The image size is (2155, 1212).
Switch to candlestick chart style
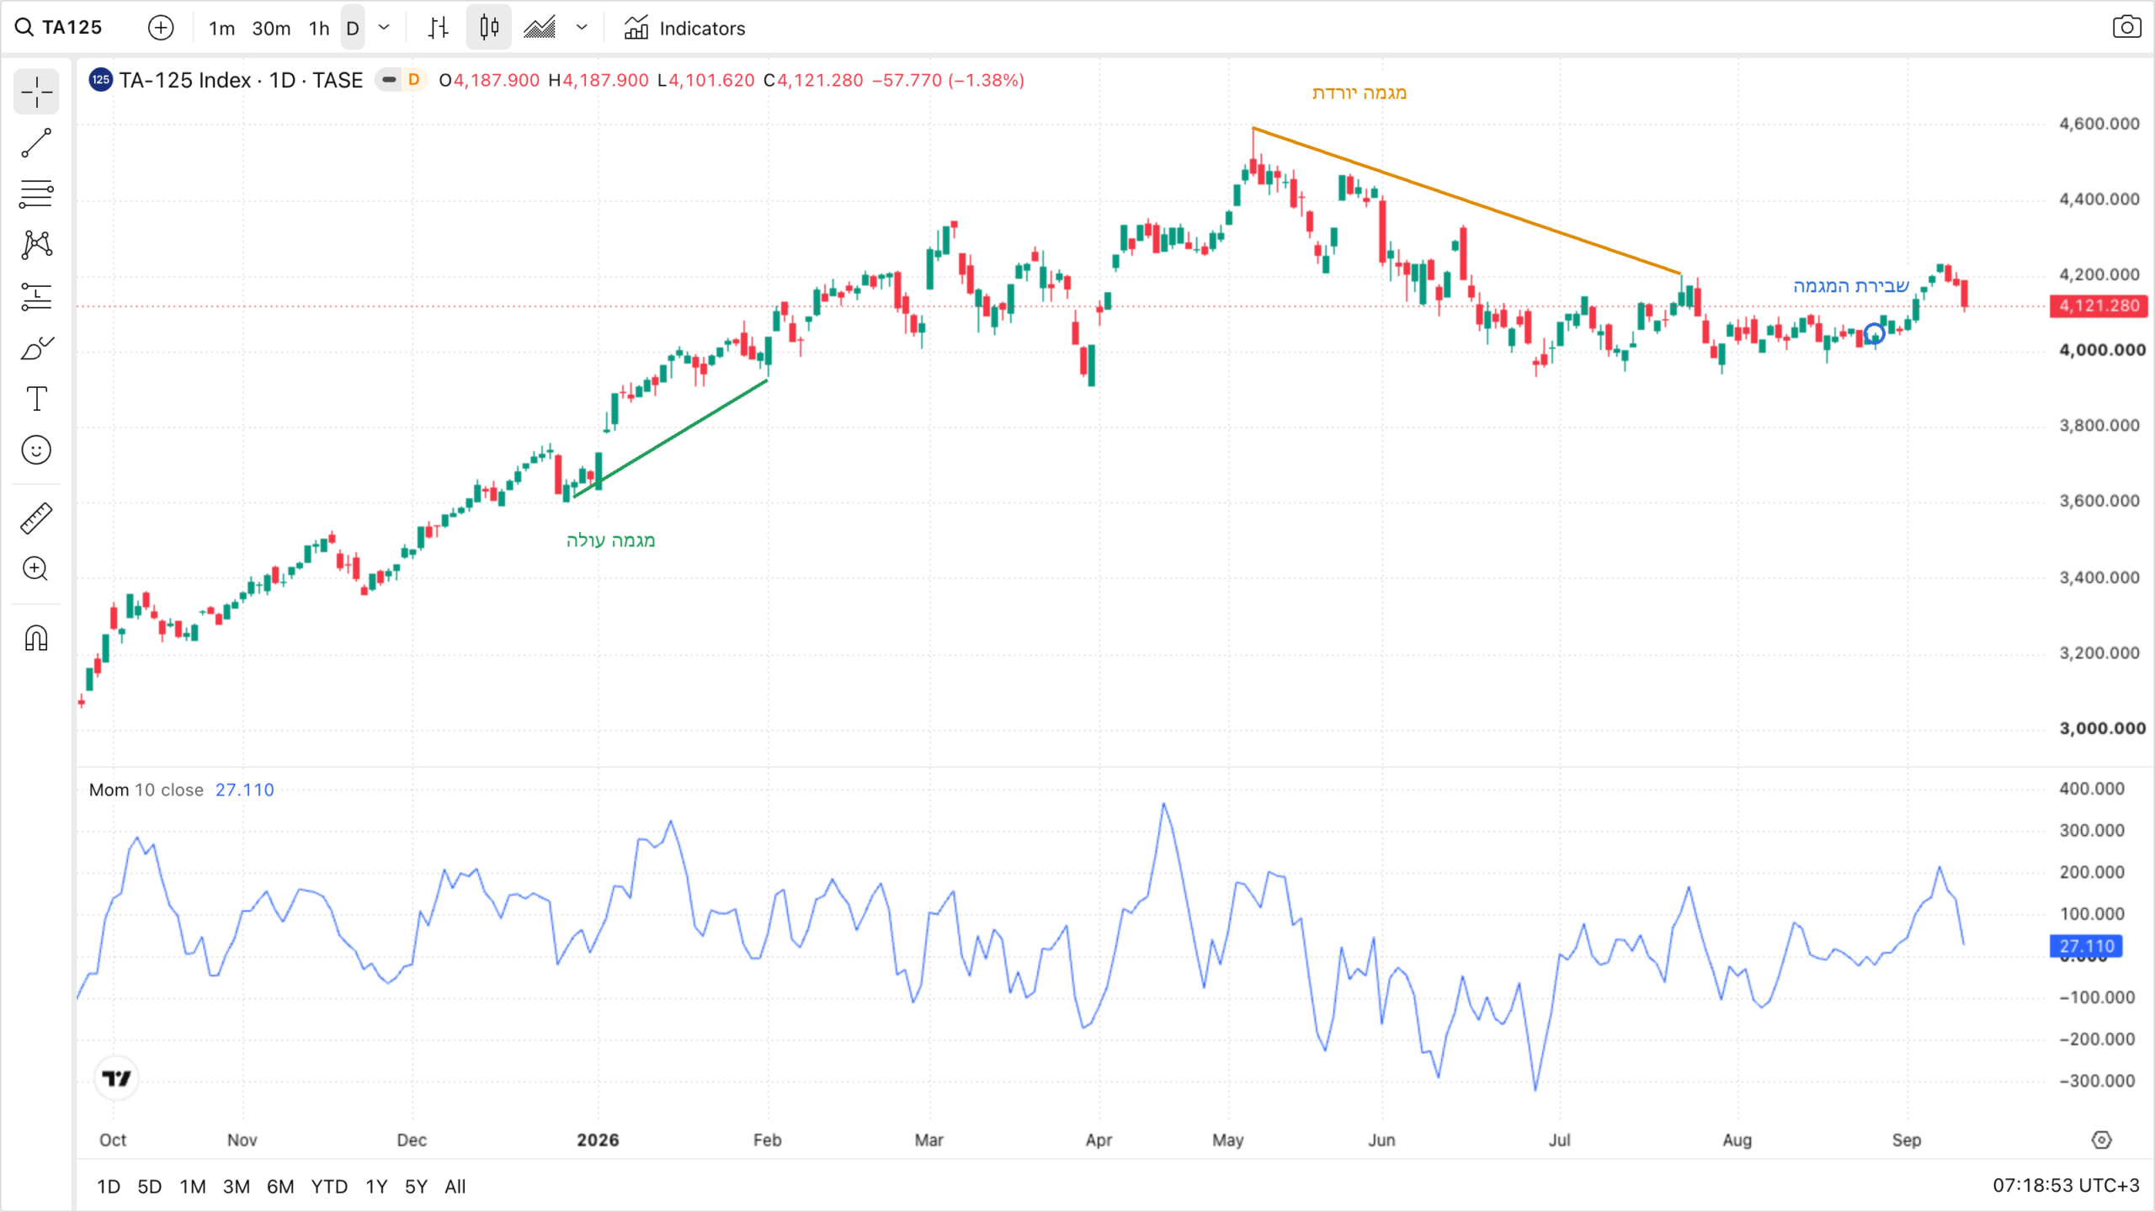(489, 28)
